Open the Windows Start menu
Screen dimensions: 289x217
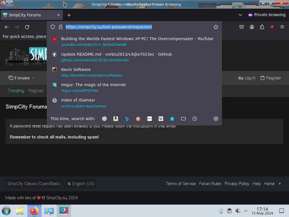(6, 211)
